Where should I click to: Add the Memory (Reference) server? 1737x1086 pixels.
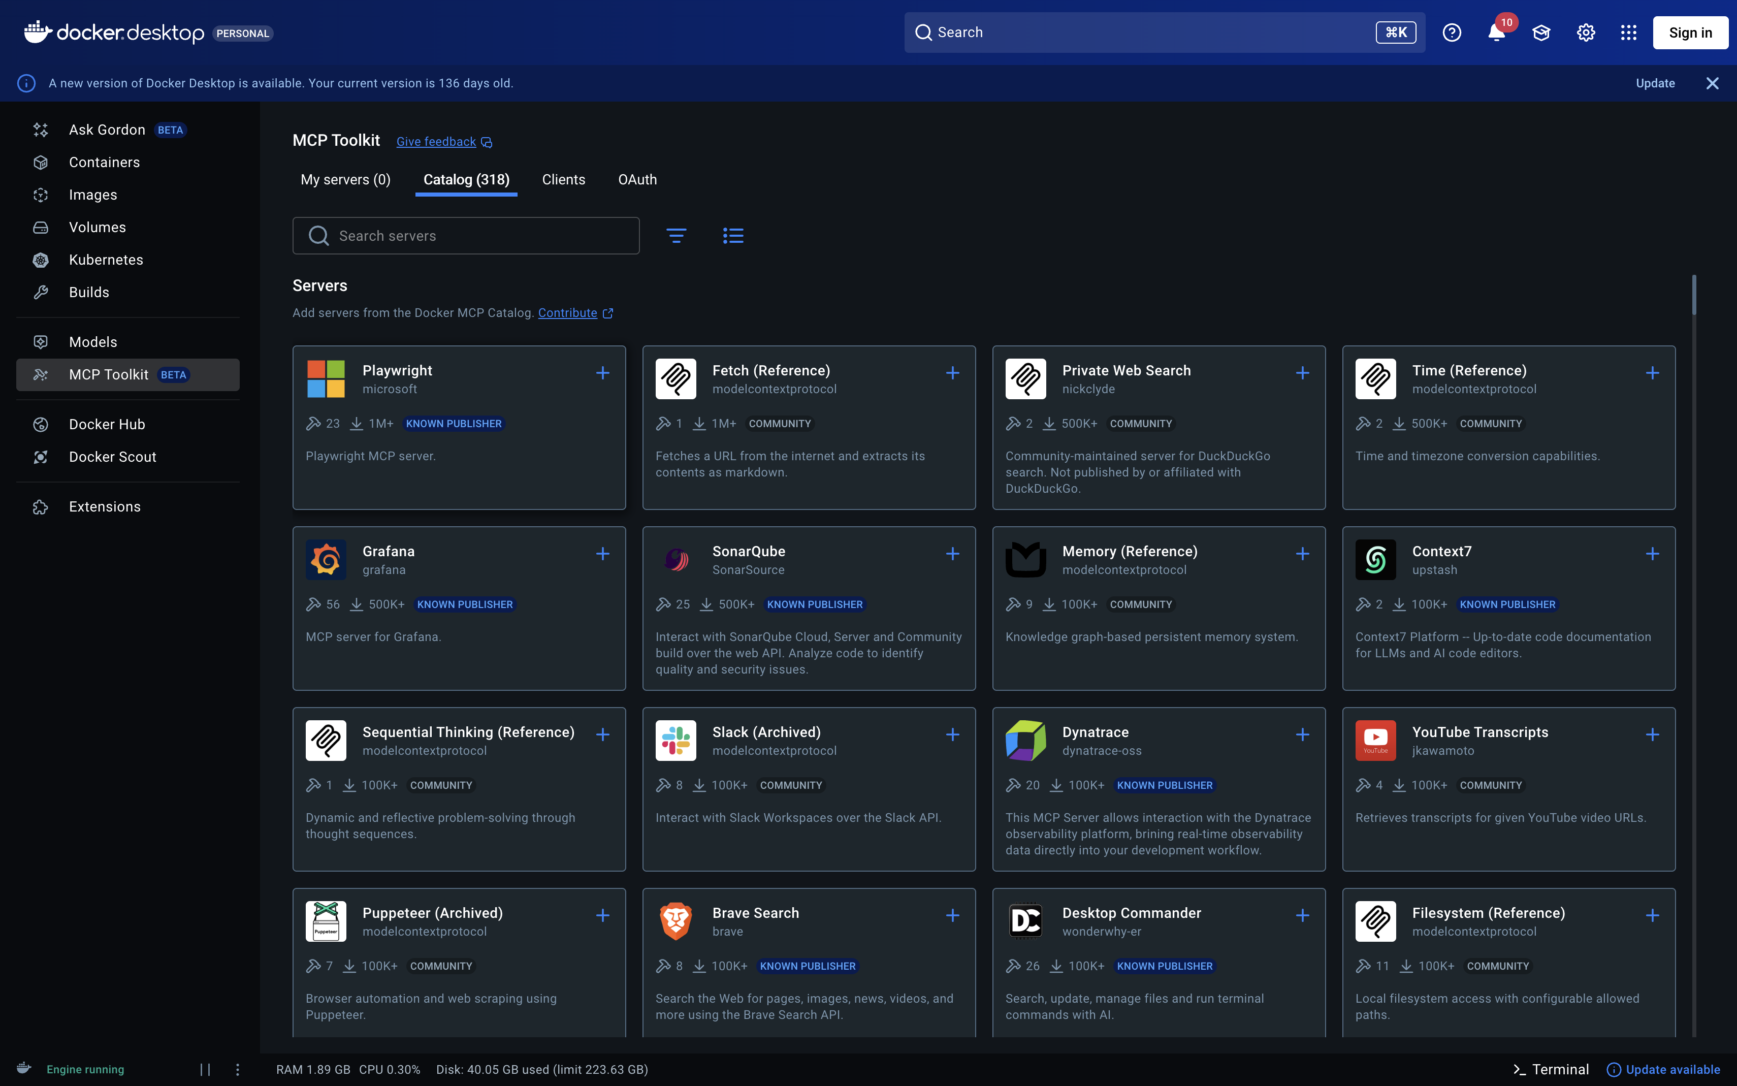point(1302,554)
